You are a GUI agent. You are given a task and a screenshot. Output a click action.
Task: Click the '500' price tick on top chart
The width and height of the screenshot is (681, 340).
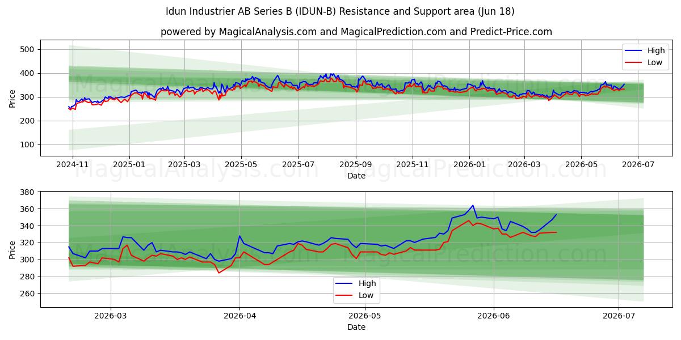point(28,50)
